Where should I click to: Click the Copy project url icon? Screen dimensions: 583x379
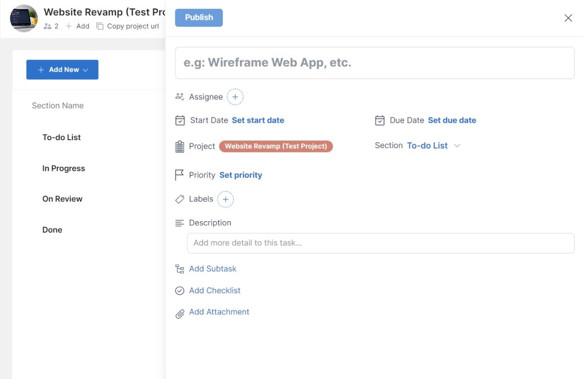(100, 26)
